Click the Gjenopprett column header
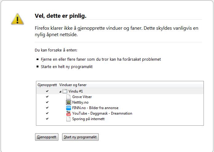 [47, 85]
